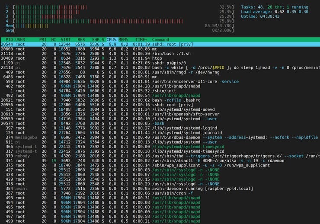The height and width of the screenshot is (224, 320).
Task: Select snapd thread with PID 497
Action: 160,217
